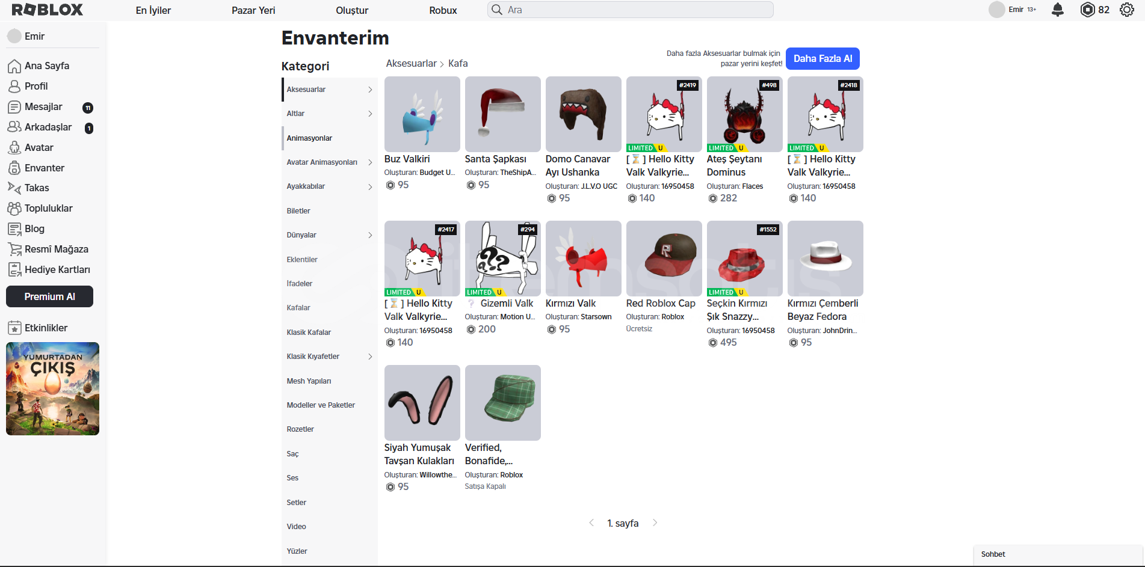Select the Animasyonlar category
This screenshot has height=567, width=1145.
[x=330, y=138]
